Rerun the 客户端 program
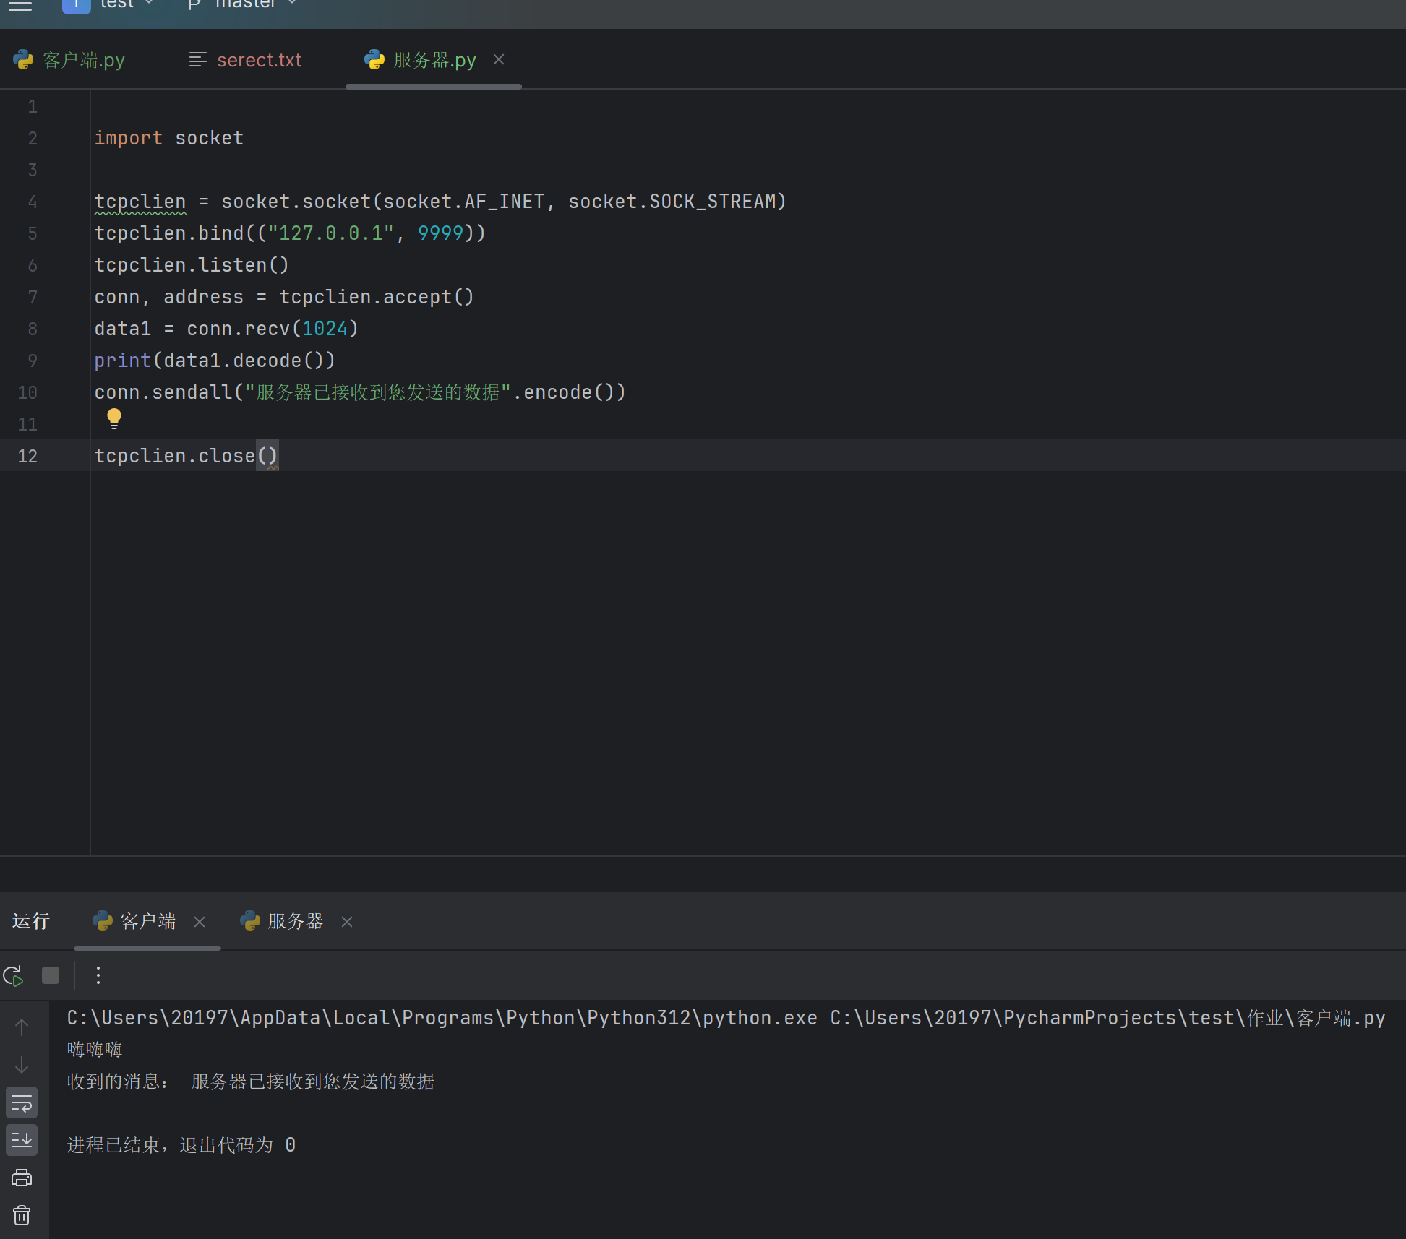 pos(13,975)
